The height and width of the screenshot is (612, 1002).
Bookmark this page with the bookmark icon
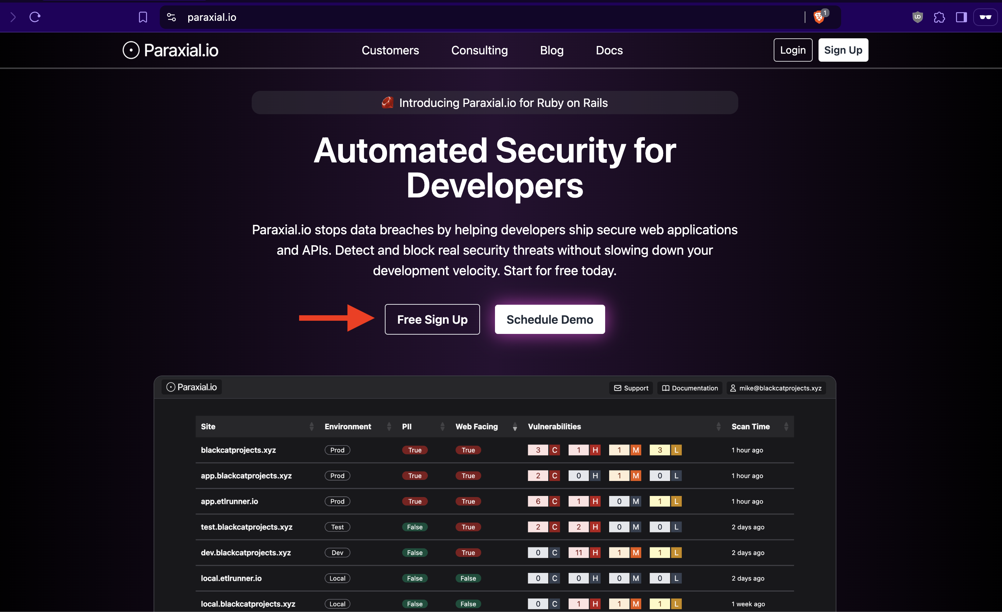[x=143, y=17]
